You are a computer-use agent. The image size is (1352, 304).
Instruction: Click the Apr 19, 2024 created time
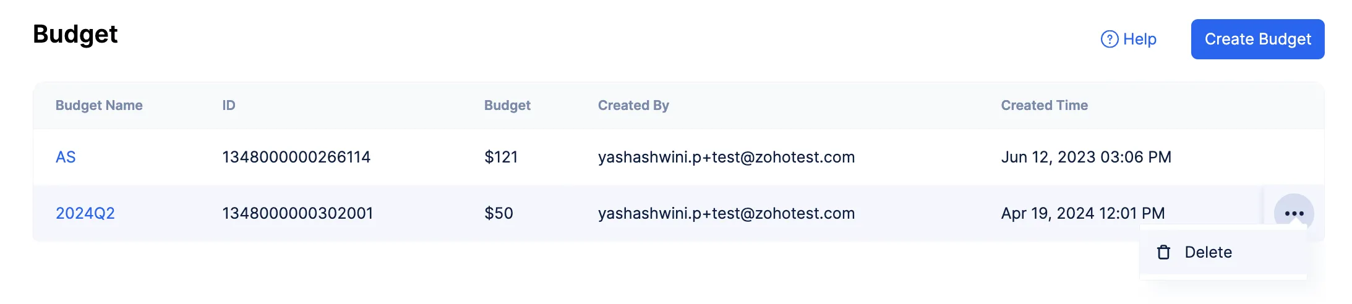coord(1083,213)
